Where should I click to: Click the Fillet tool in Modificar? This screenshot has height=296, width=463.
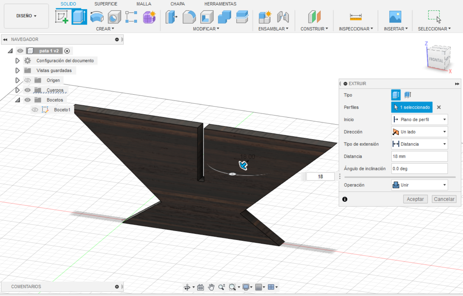pos(189,17)
